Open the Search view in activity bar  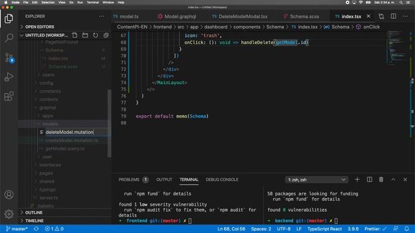coord(8,38)
